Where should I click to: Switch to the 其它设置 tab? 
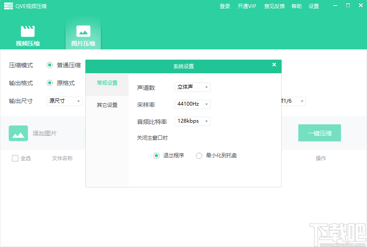pos(107,105)
